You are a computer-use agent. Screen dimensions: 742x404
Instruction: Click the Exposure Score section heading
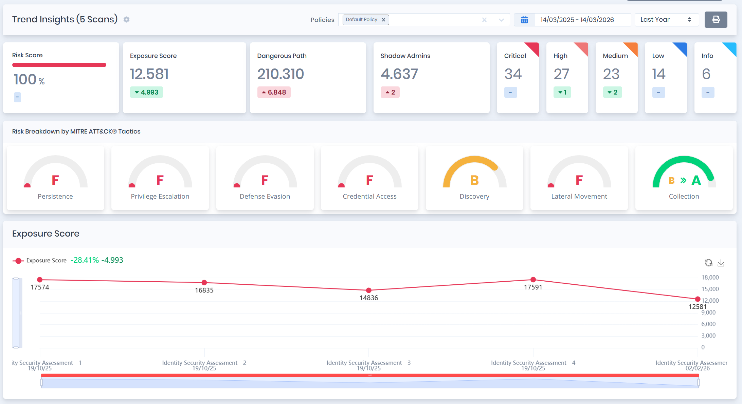[46, 234]
